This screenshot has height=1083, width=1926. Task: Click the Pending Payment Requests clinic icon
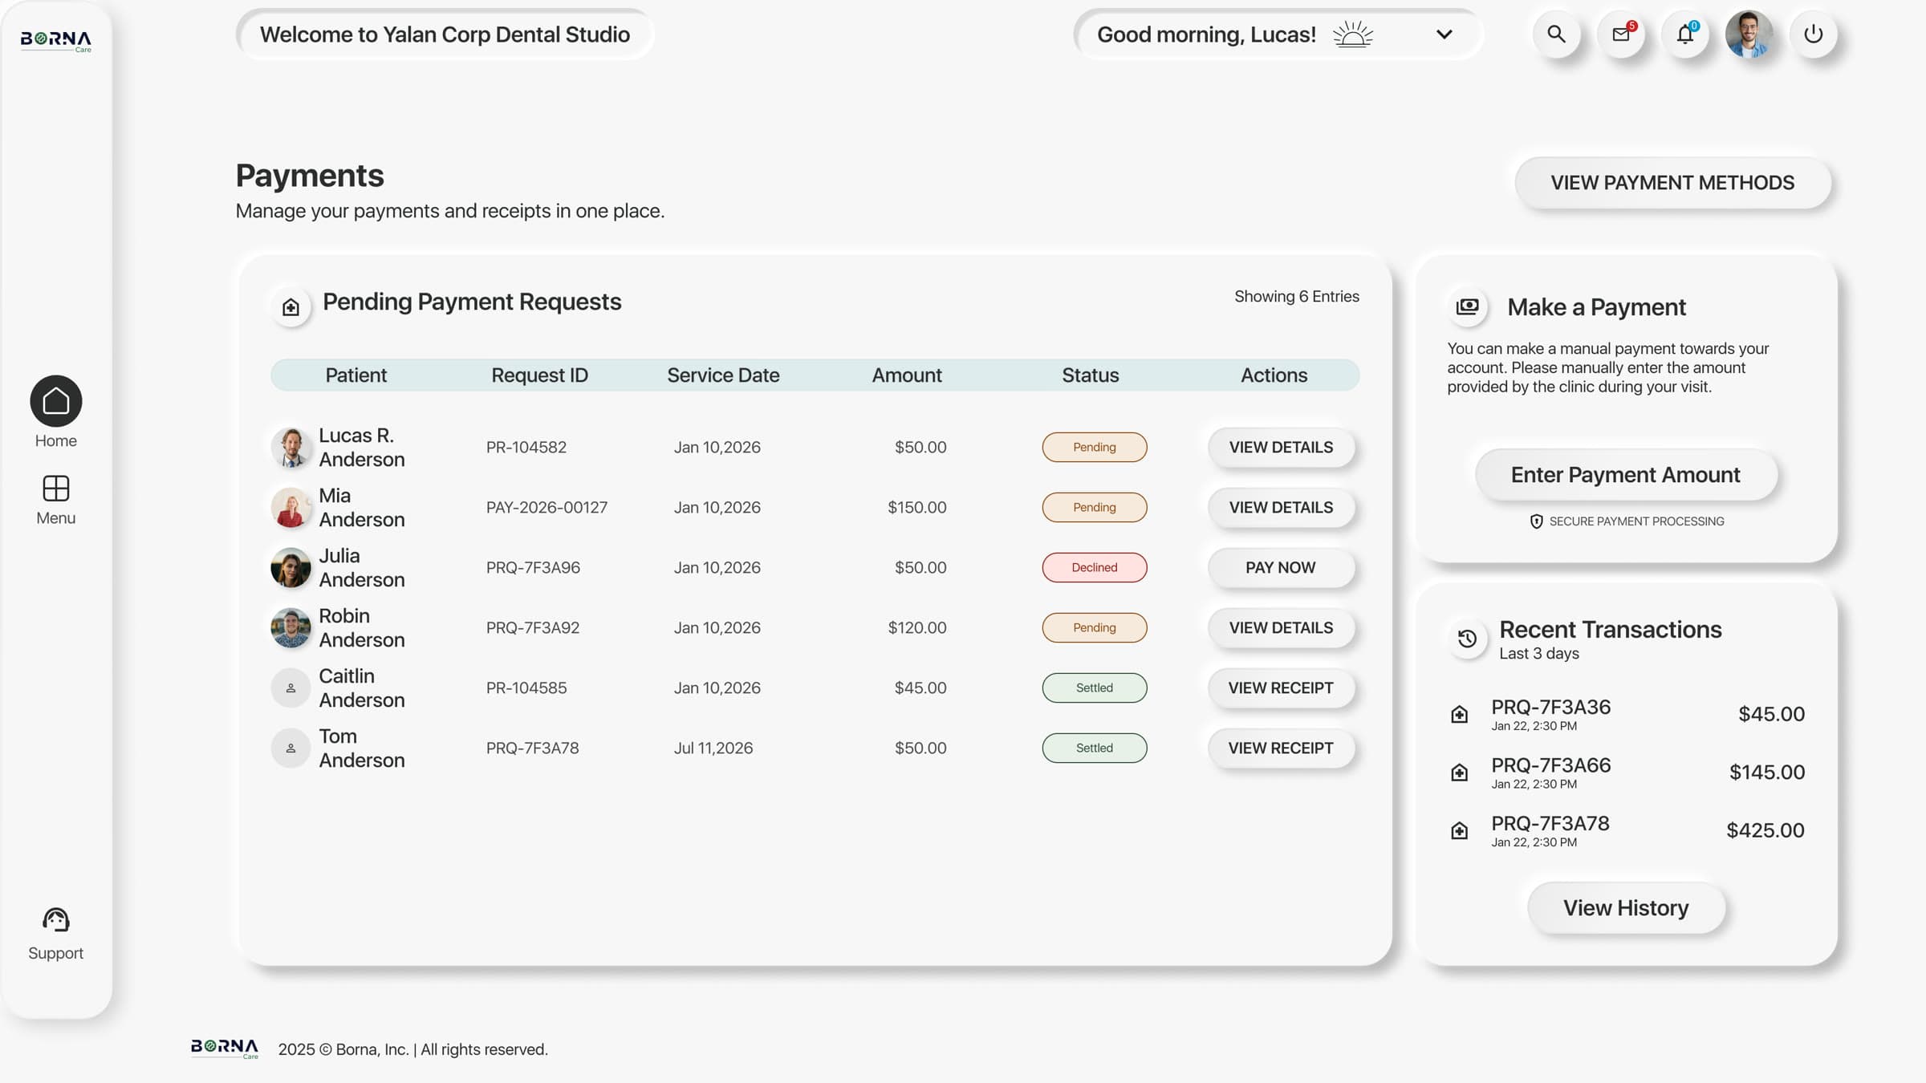[x=291, y=307]
